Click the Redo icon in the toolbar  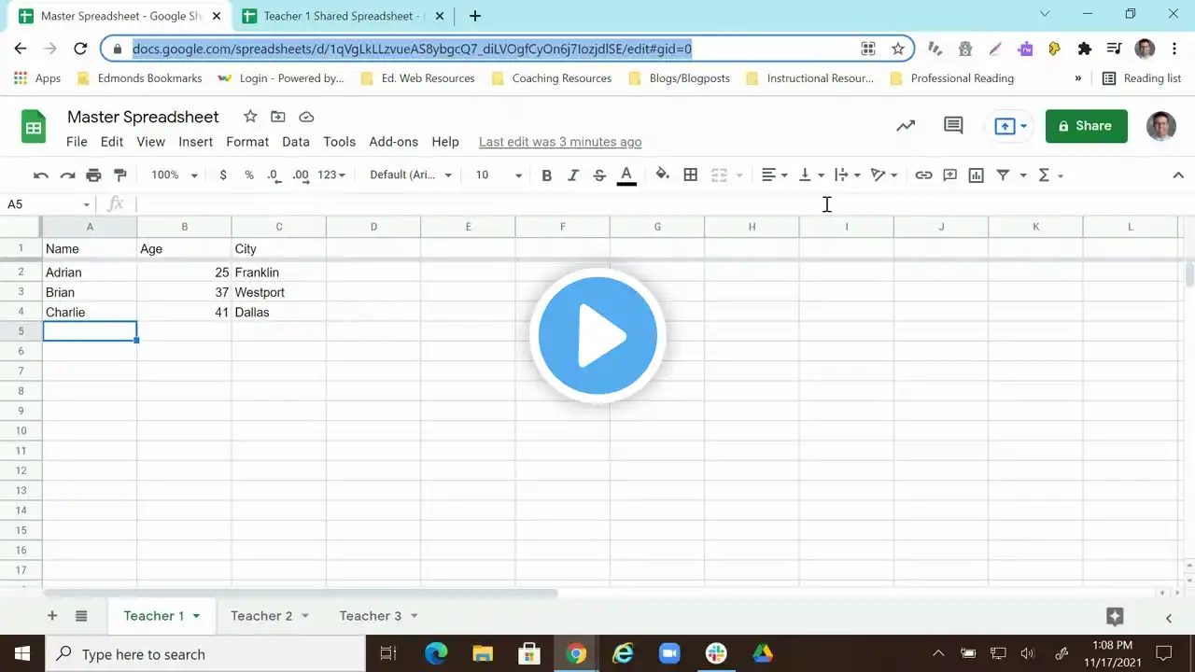click(x=67, y=175)
